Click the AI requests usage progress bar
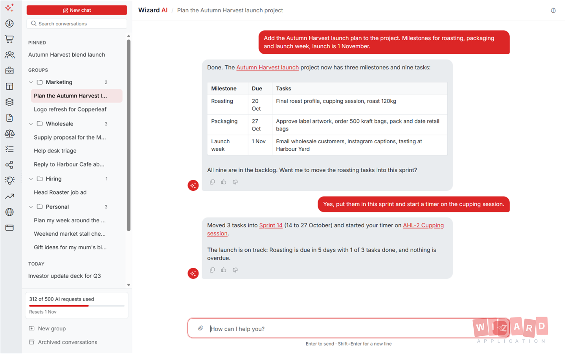Image resolution: width=566 pixels, height=354 pixels. [77, 306]
